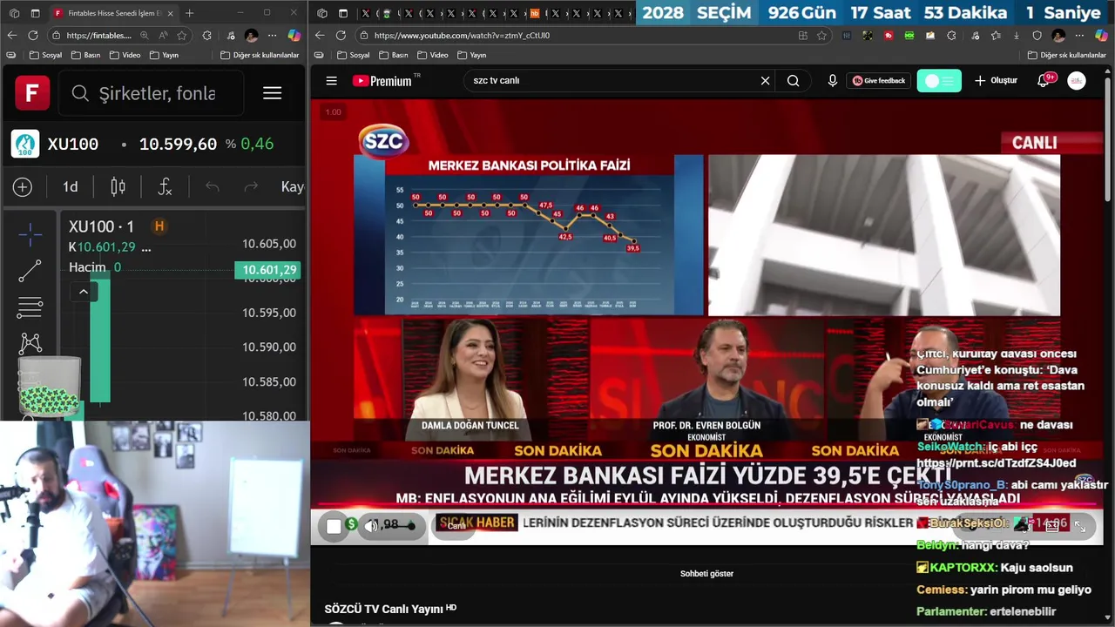Go back in the YouTube browser window
The image size is (1115, 627).
(320, 35)
